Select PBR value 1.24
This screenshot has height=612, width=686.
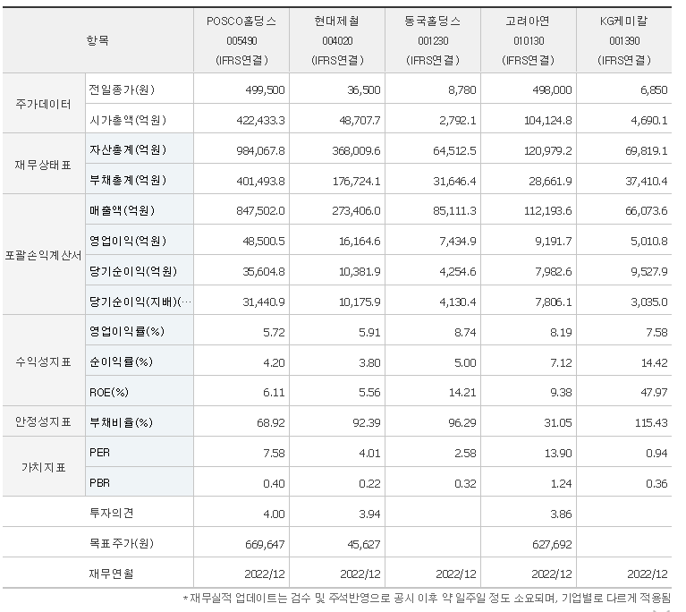562,484
